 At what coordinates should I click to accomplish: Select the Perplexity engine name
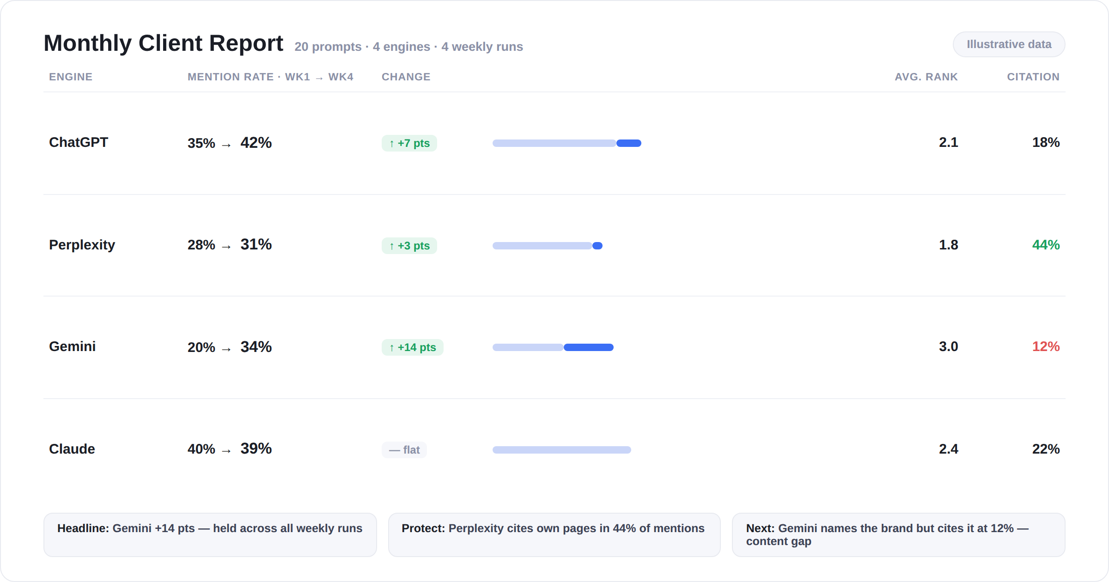82,245
